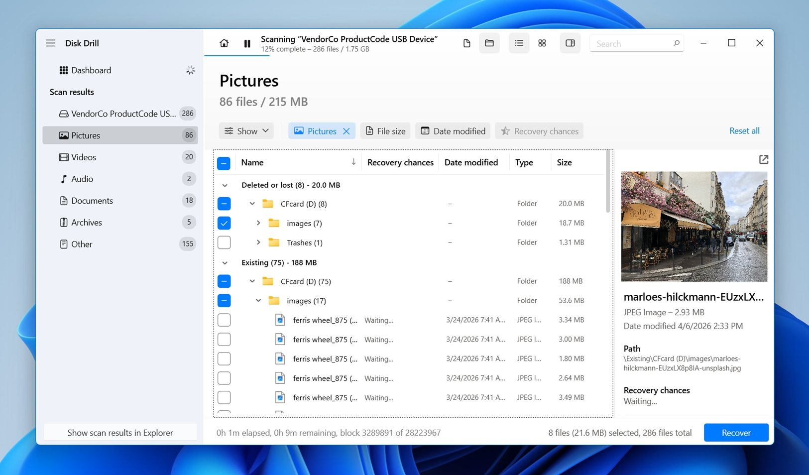Check the Trashes (1) folder
Screen dimensions: 809x475
(224, 242)
